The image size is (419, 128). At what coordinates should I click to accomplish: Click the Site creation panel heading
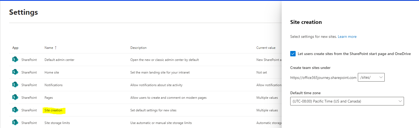[306, 22]
